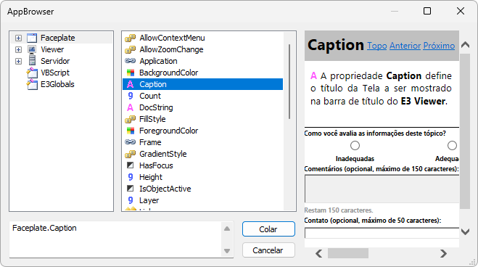478x267 pixels.
Task: Click help pane scroll up arrow
Action: point(465,45)
